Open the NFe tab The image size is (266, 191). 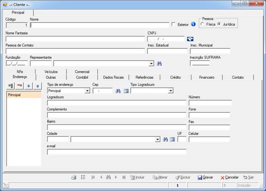click(20, 72)
